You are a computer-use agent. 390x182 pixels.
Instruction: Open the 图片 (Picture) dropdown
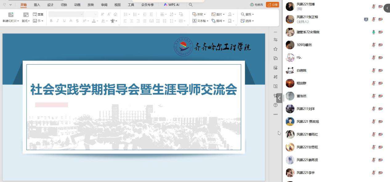218,14
